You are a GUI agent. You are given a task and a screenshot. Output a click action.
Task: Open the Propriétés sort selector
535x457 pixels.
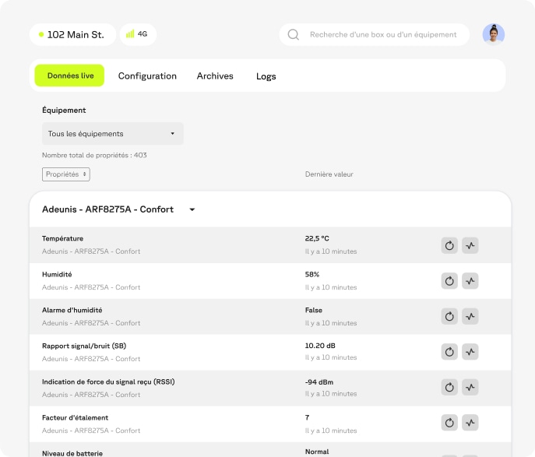click(x=66, y=174)
